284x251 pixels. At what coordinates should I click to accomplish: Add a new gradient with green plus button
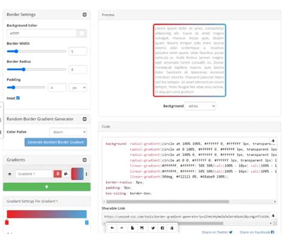click(47, 187)
